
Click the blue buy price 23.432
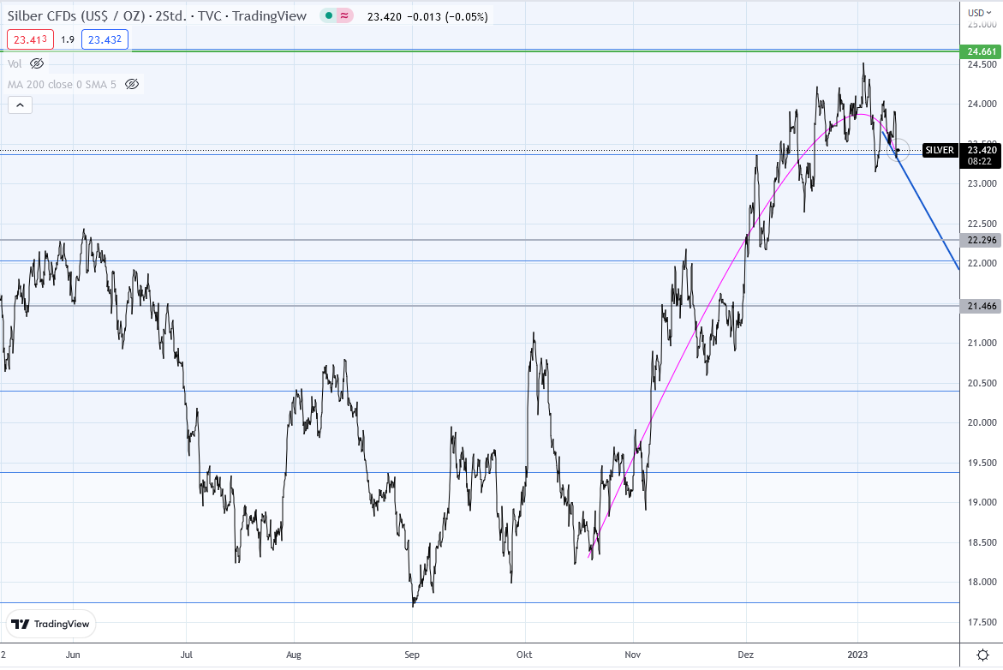[x=104, y=39]
